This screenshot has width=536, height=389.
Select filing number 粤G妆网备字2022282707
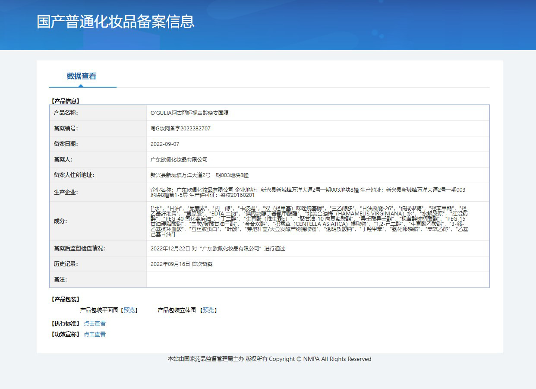tap(180, 129)
